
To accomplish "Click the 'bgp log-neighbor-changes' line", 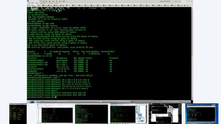I will pos(41,17).
